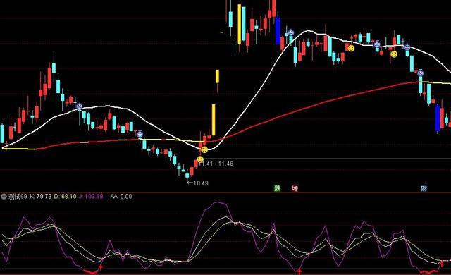The width and height of the screenshot is (451, 275).
Task: Click the 测试99 indicator name
Action: coord(18,197)
